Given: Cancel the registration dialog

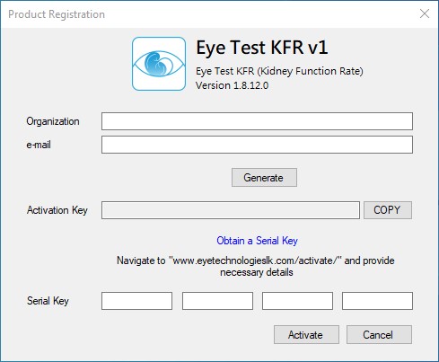Looking at the screenshot, I should click(x=379, y=335).
